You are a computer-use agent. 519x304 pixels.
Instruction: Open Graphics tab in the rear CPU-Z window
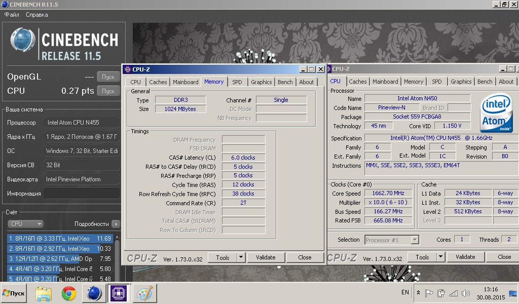(461, 82)
